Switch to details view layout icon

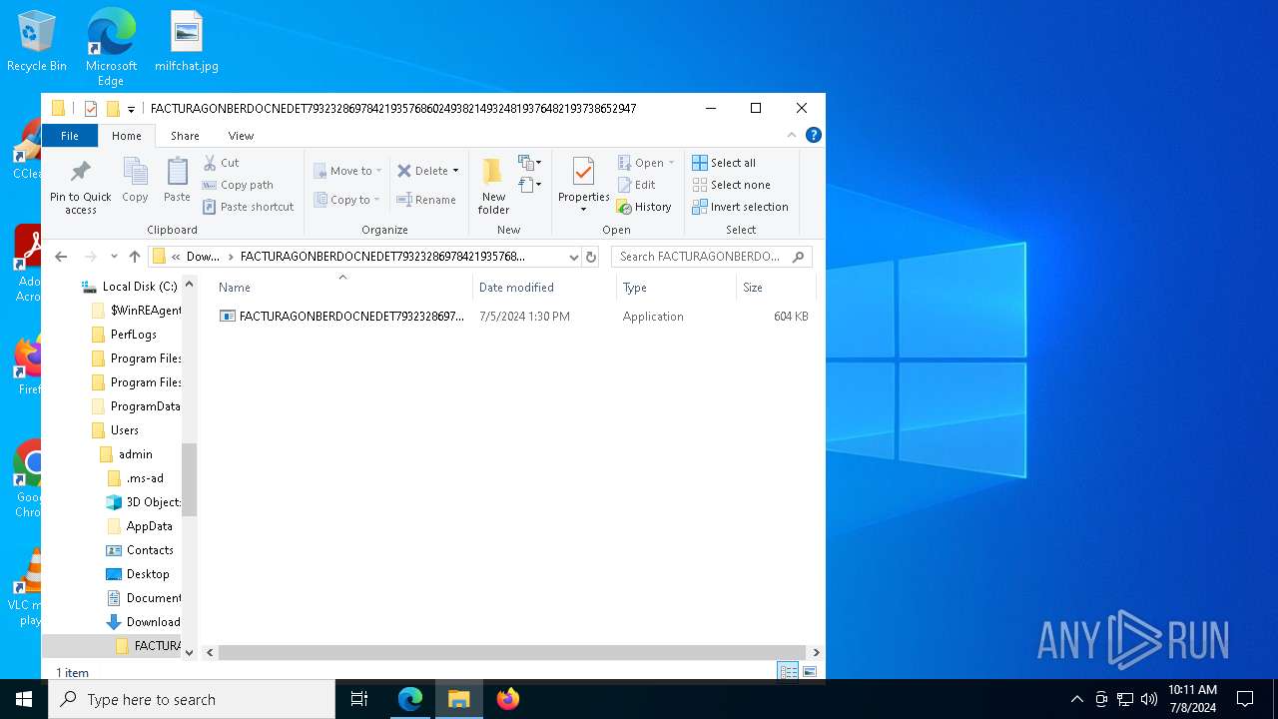coord(788,672)
